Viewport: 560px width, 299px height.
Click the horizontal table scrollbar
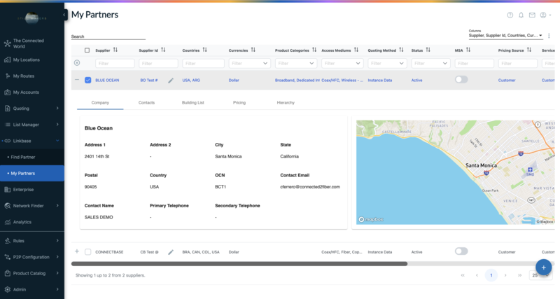239,264
